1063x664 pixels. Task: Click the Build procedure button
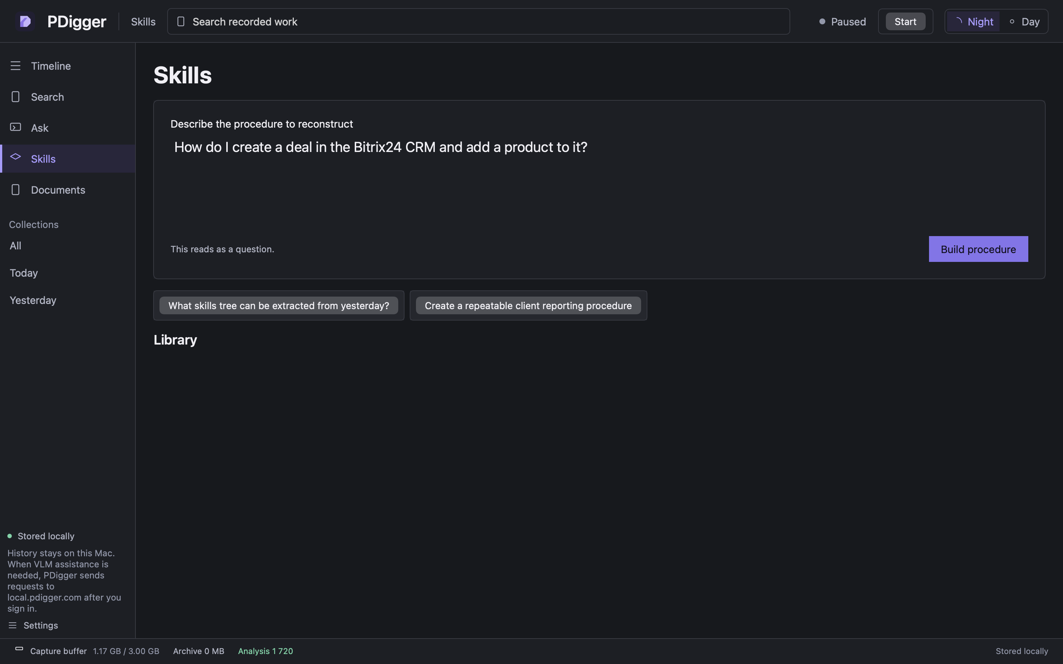(978, 249)
